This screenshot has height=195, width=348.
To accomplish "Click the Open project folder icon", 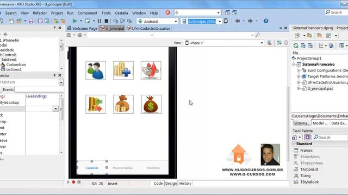I will tap(20, 21).
